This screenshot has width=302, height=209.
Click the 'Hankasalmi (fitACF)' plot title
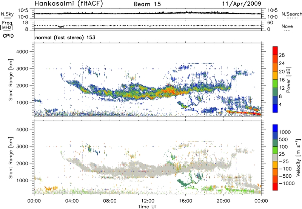69,3
